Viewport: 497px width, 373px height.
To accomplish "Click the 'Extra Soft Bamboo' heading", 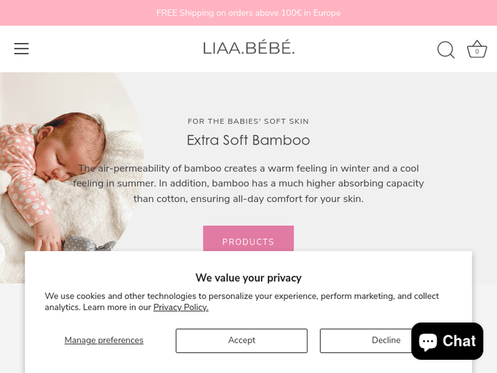I will [248, 140].
